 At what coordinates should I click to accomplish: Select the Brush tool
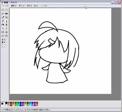tap(6, 21)
